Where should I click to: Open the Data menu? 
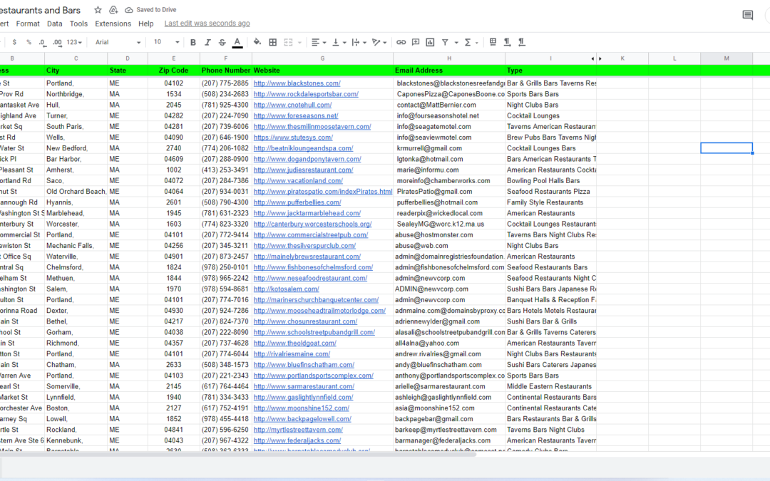pos(53,23)
